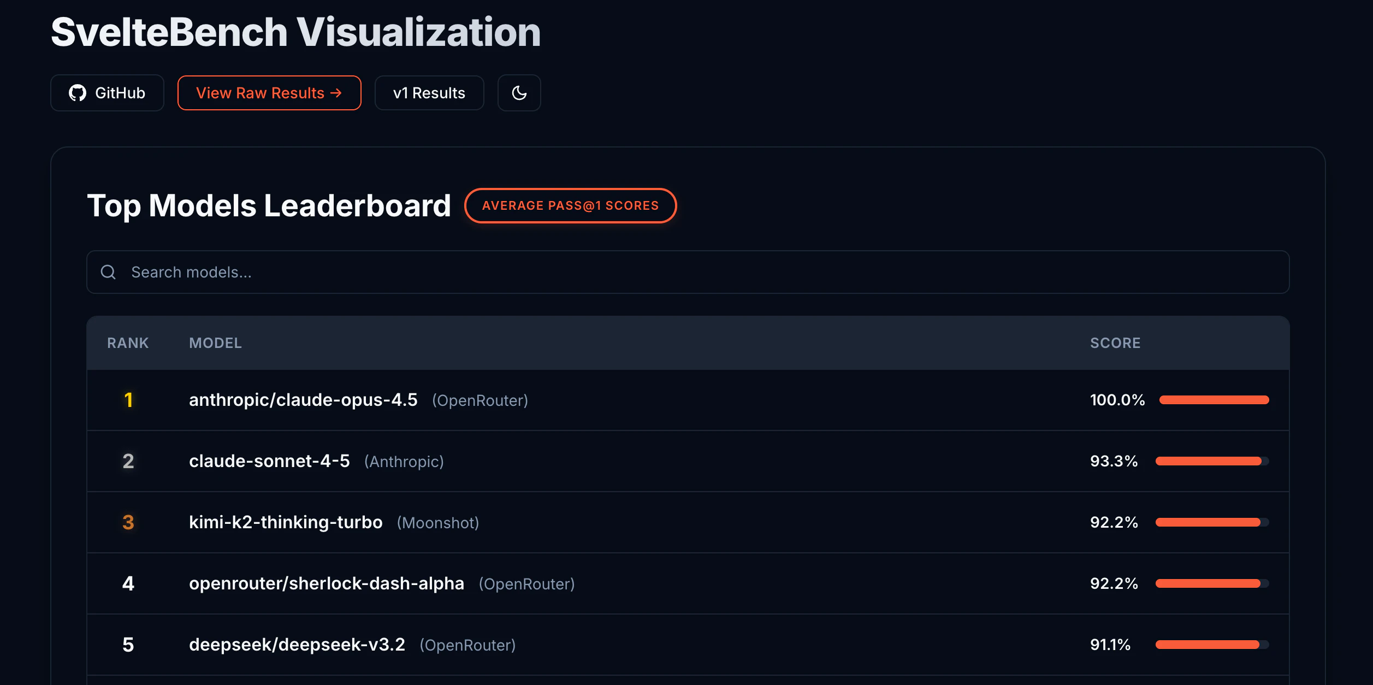Click the (Moonshot) provider label
This screenshot has width=1373, height=685.
438,523
